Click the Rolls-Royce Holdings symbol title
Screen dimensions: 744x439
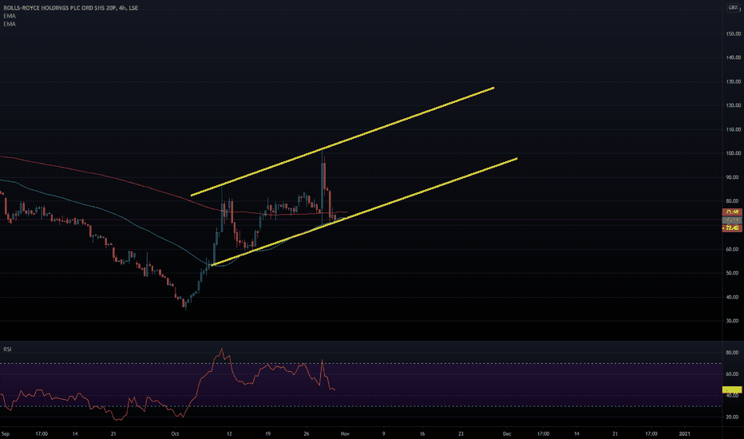coord(70,8)
